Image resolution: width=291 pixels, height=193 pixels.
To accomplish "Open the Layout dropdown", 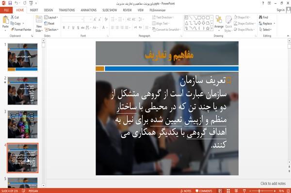I will [x=51, y=17].
